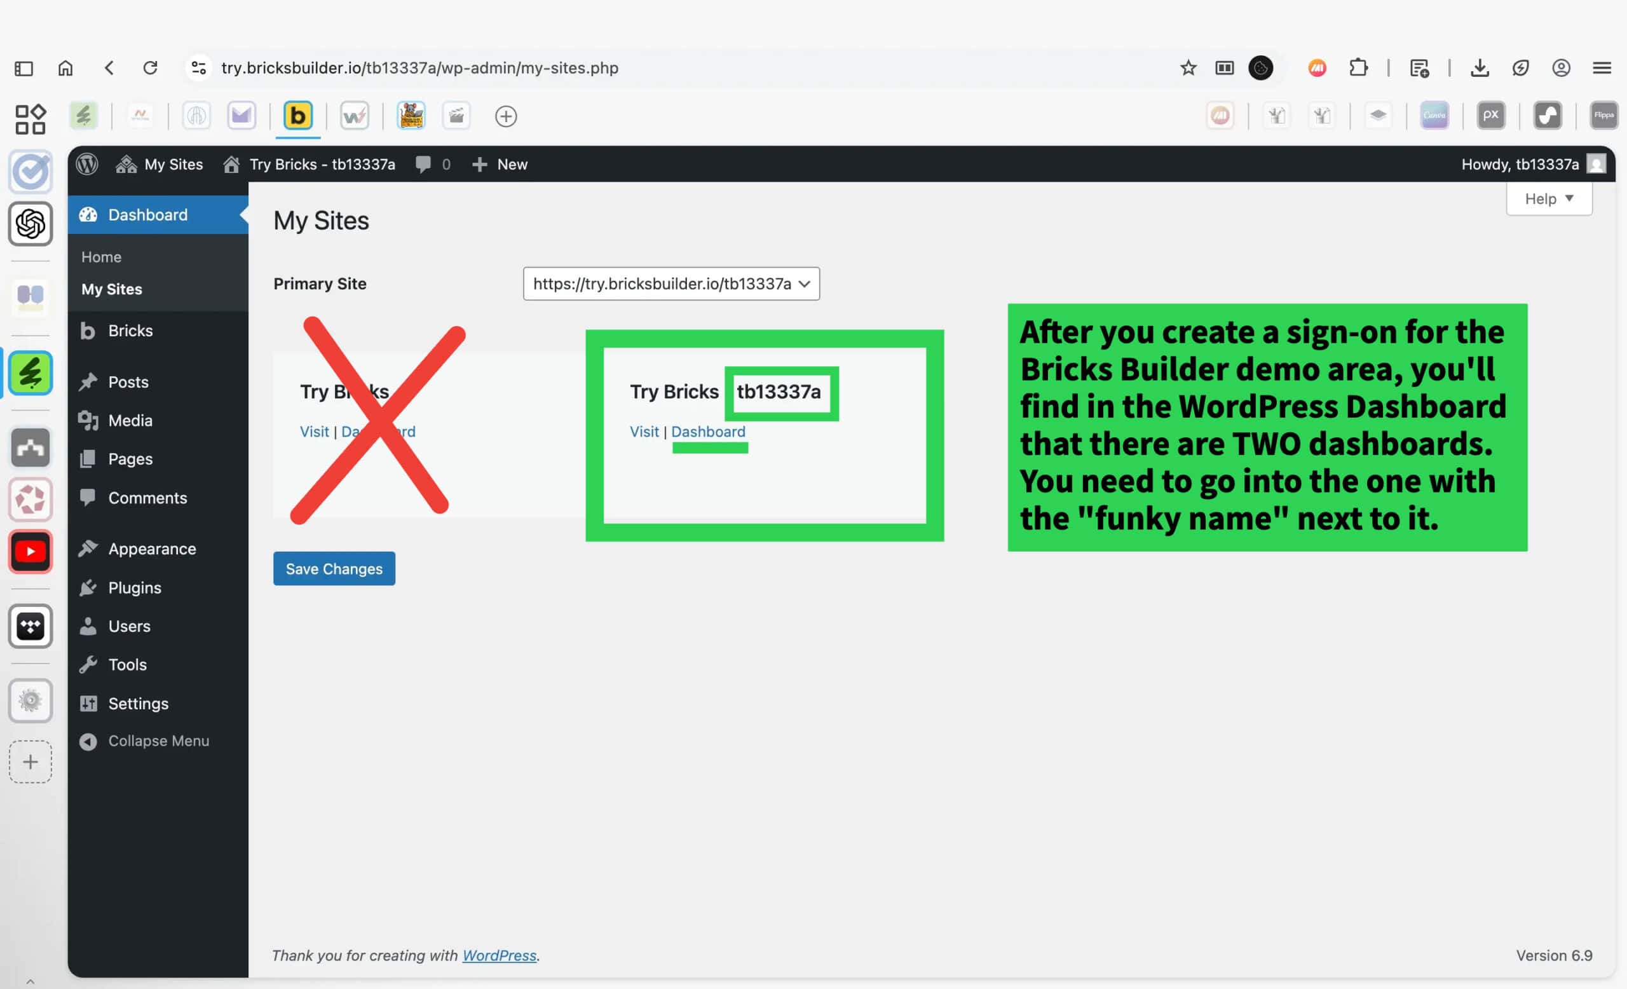Screen dimensions: 1627x989
Task: Add a new tab with plus icon
Action: pyautogui.click(x=506, y=116)
